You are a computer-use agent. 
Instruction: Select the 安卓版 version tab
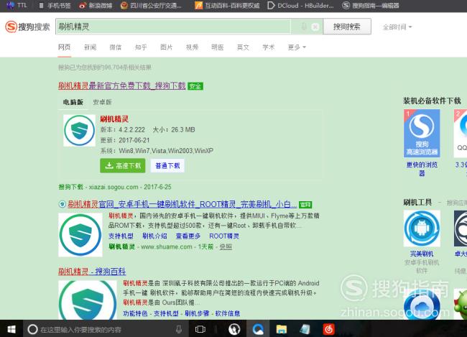click(103, 102)
